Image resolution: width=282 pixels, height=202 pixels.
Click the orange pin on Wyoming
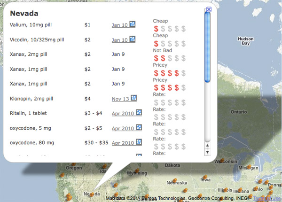coord(137,170)
